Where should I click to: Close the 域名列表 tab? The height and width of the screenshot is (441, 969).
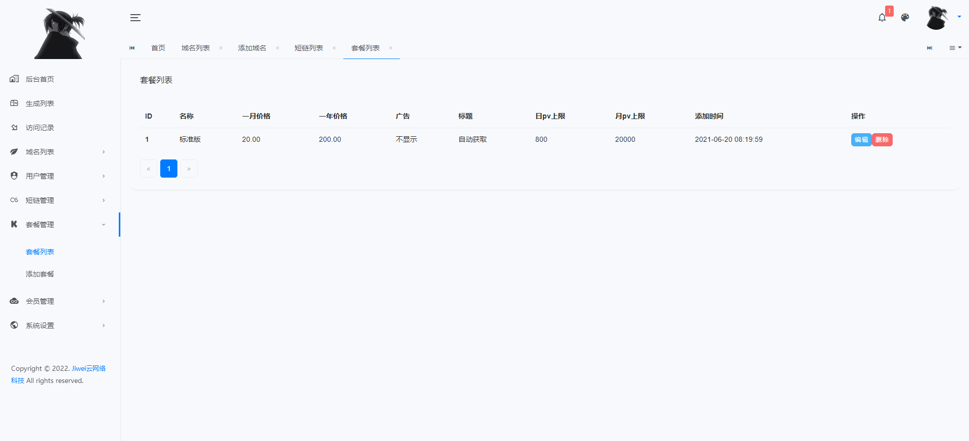pos(221,48)
